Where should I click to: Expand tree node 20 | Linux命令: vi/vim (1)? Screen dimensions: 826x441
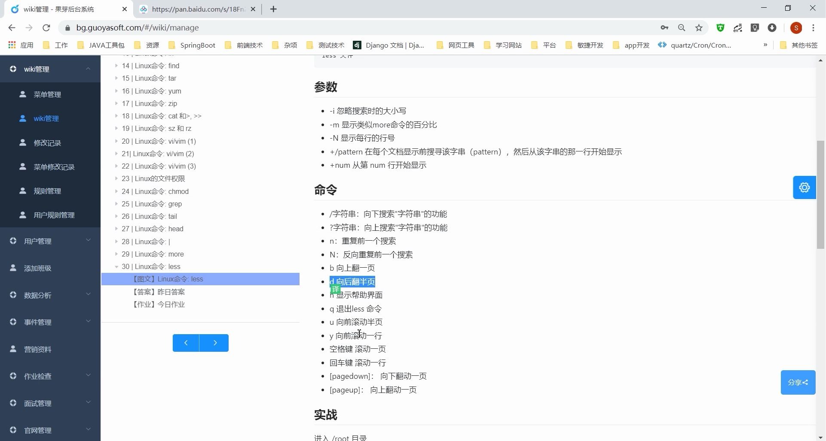116,141
